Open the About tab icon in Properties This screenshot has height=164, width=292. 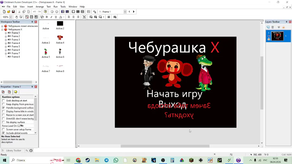(16, 92)
